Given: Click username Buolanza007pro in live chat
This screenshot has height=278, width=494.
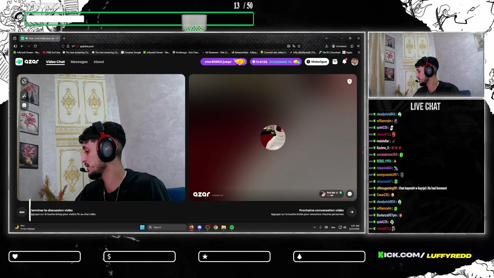Looking at the screenshot, I should click(387, 215).
